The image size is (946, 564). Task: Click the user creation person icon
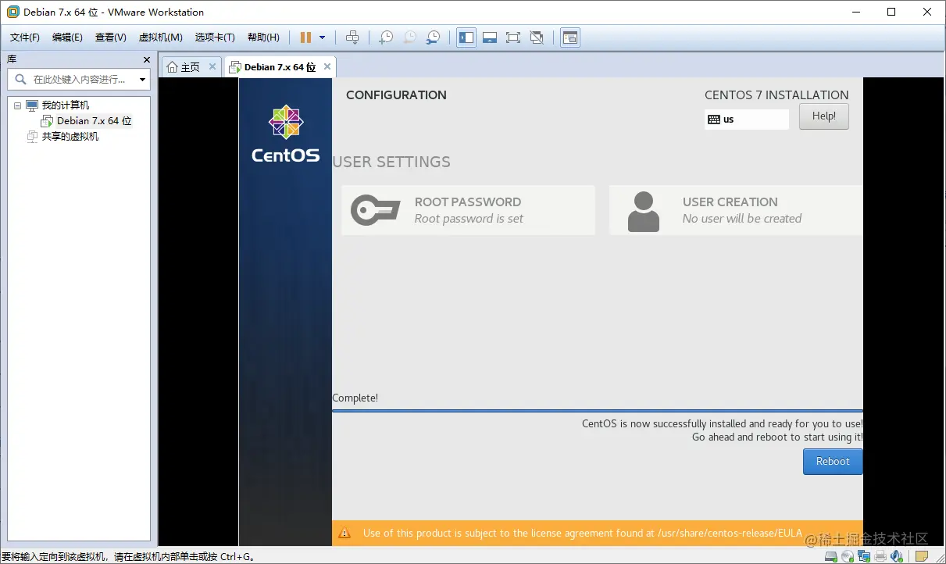click(x=643, y=212)
